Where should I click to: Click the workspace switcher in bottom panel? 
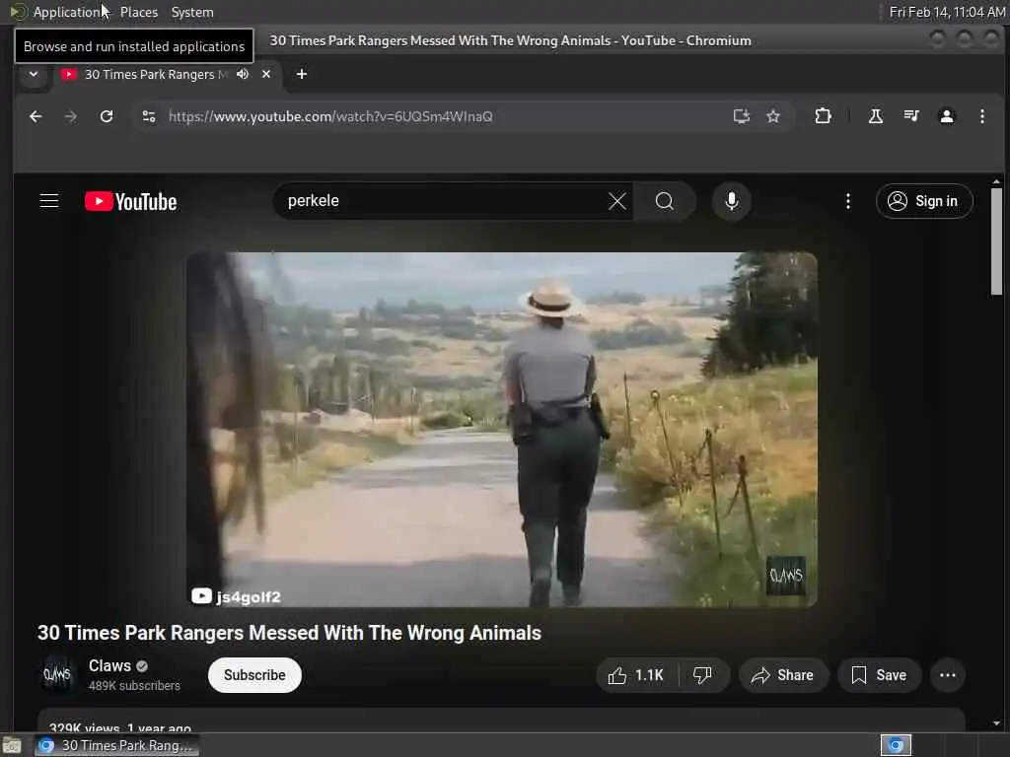(896, 745)
